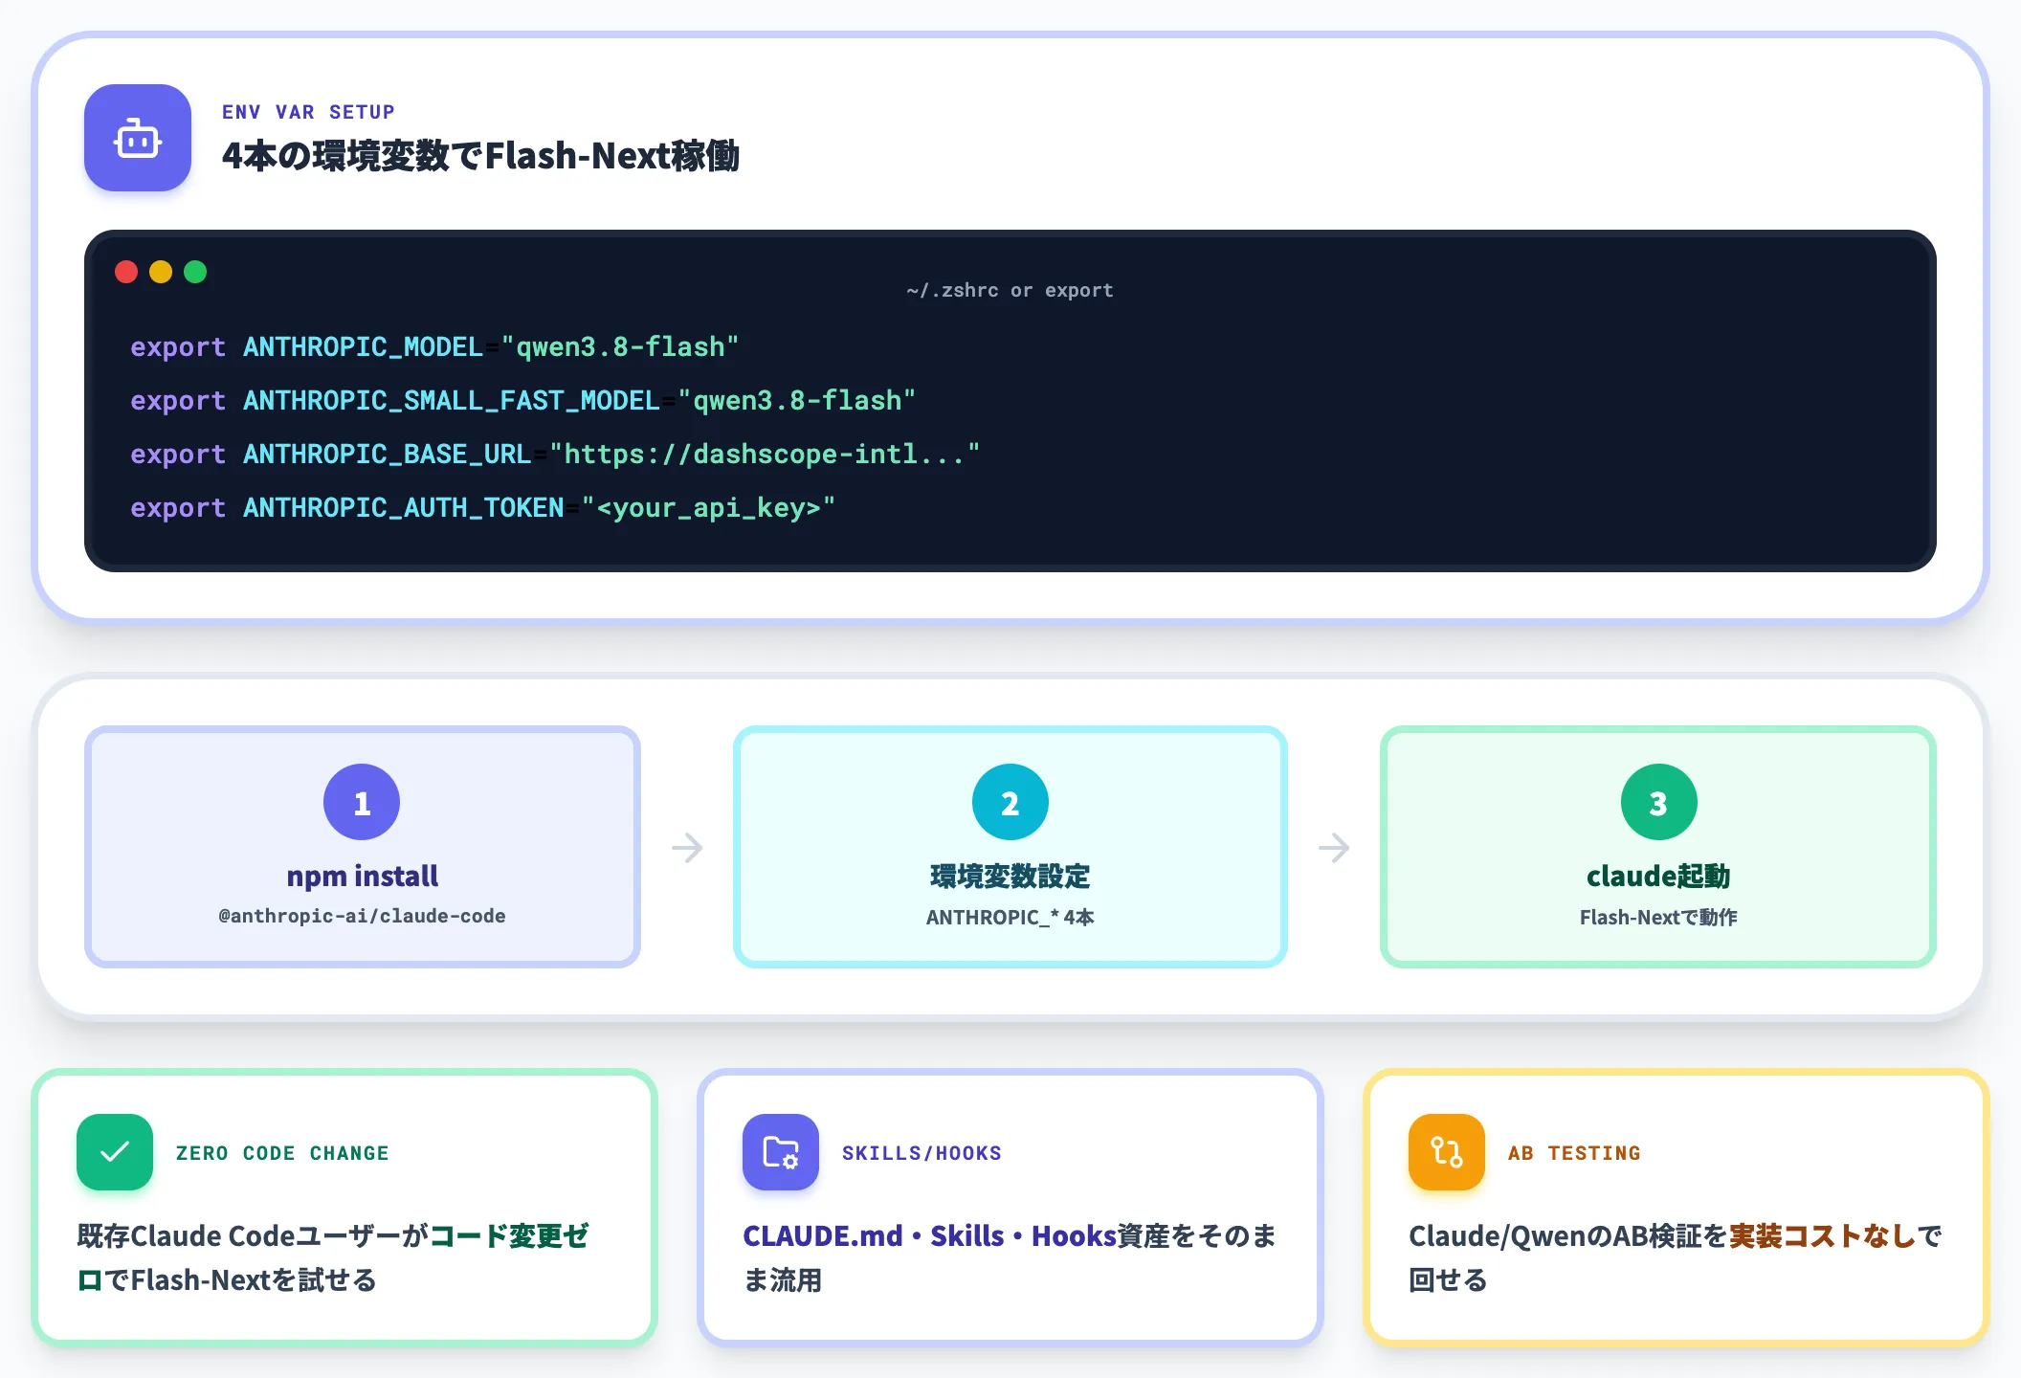Click the step 3 number circle

(x=1659, y=802)
